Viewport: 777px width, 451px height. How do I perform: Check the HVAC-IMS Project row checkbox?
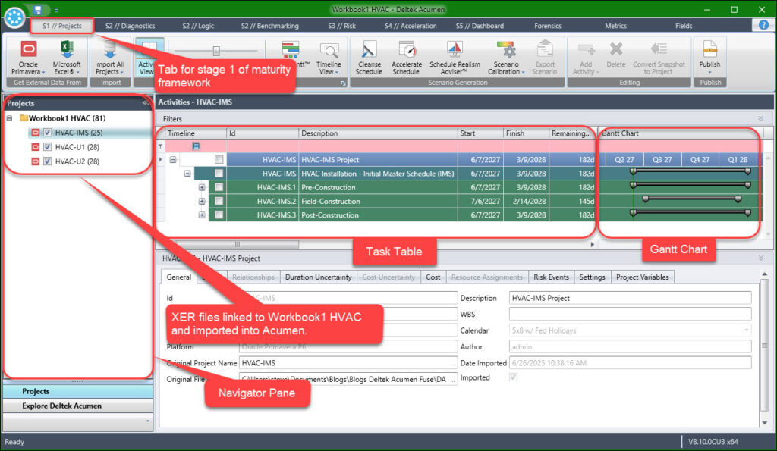(219, 159)
